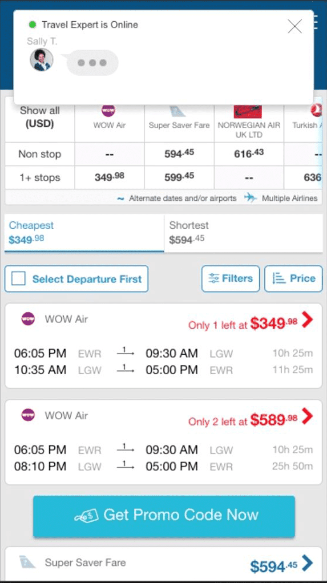
Task: Switch to the Shortest tab
Action: (243, 233)
